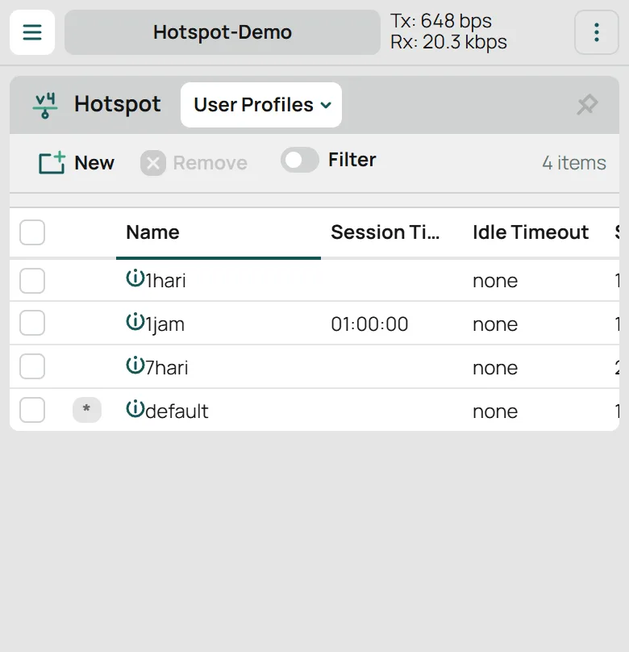Open the three-dot options menu
629x652 pixels.
597,32
